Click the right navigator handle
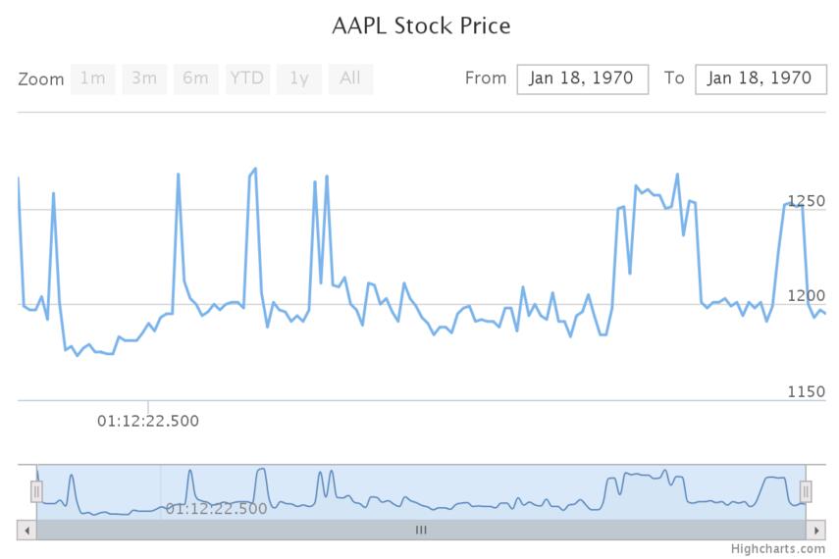Screen dimensions: 839x559 [806, 490]
